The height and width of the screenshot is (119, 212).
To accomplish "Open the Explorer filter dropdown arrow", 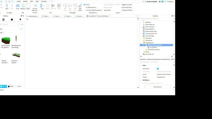I will [174, 19].
